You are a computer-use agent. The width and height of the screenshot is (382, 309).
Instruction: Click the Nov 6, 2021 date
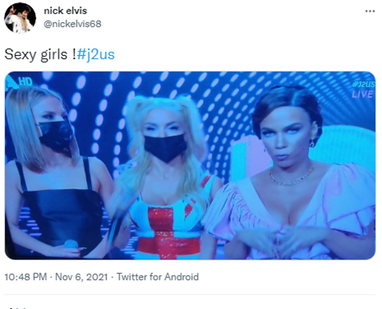pyautogui.click(x=81, y=277)
